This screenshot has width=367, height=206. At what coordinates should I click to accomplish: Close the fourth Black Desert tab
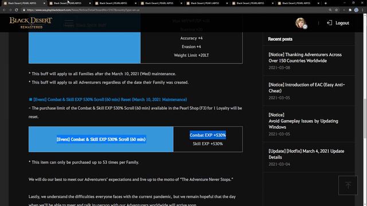[181, 3]
